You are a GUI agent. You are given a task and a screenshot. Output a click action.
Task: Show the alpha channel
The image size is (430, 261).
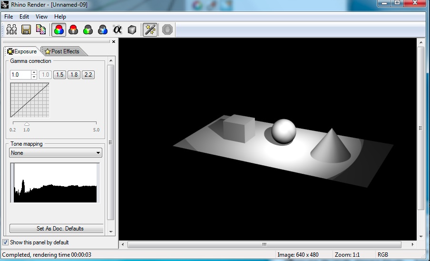point(117,30)
